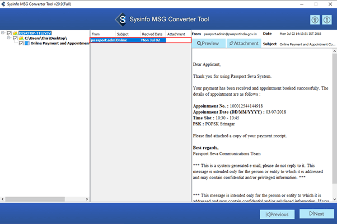Select the Online subject cell in list
The image size is (337, 224).
128,40
